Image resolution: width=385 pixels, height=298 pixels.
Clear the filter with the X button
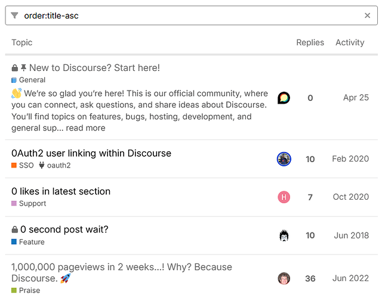click(367, 15)
